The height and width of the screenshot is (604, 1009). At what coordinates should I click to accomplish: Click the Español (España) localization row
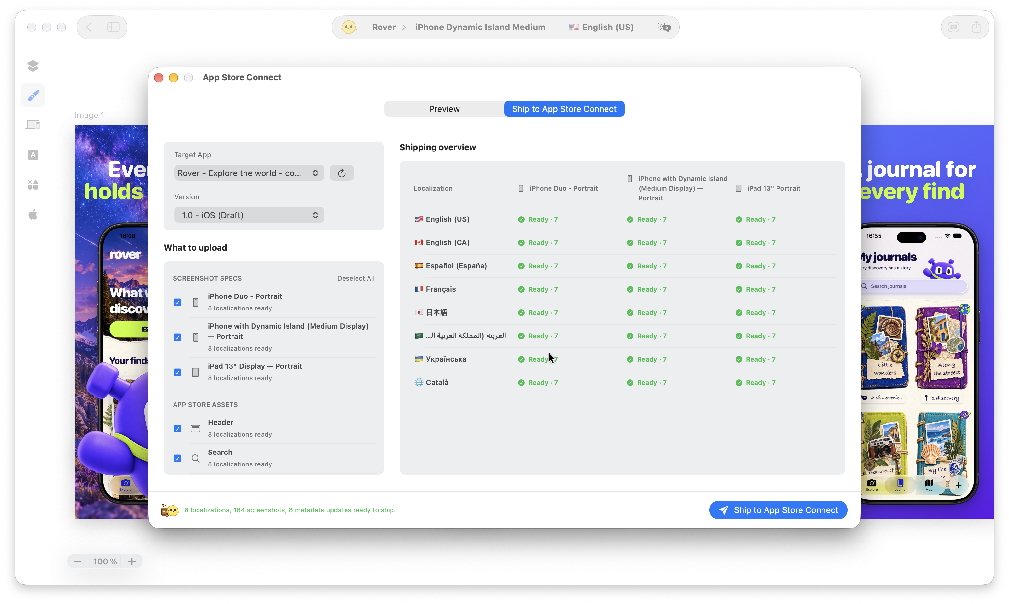625,266
